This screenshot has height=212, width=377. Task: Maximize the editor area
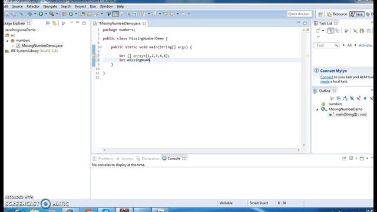tap(305, 23)
